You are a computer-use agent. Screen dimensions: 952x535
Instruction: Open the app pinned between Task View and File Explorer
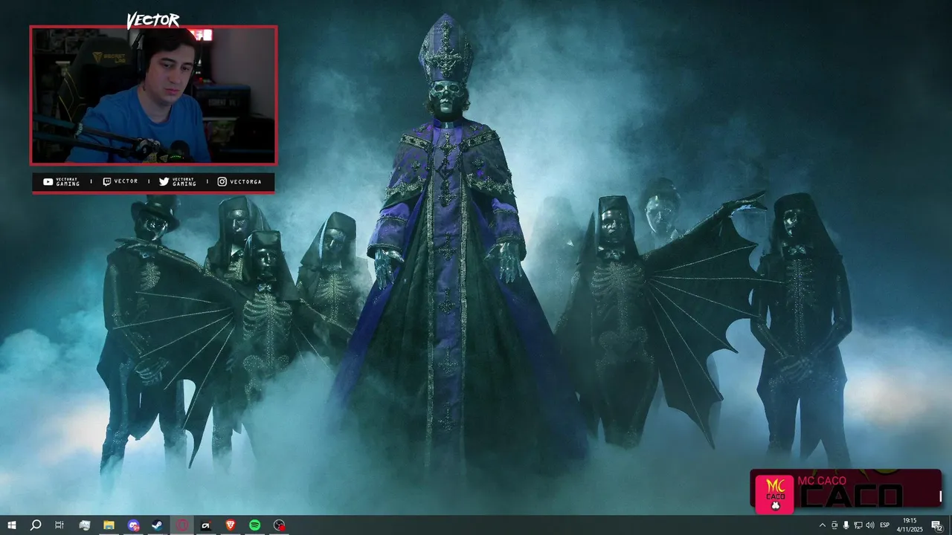point(84,525)
